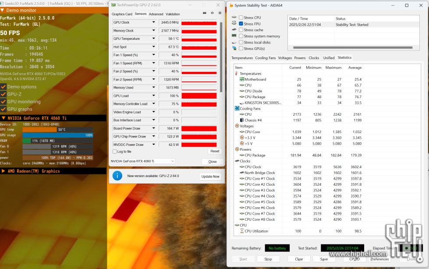Uncheck the Stress FPU checkbox

241,24
